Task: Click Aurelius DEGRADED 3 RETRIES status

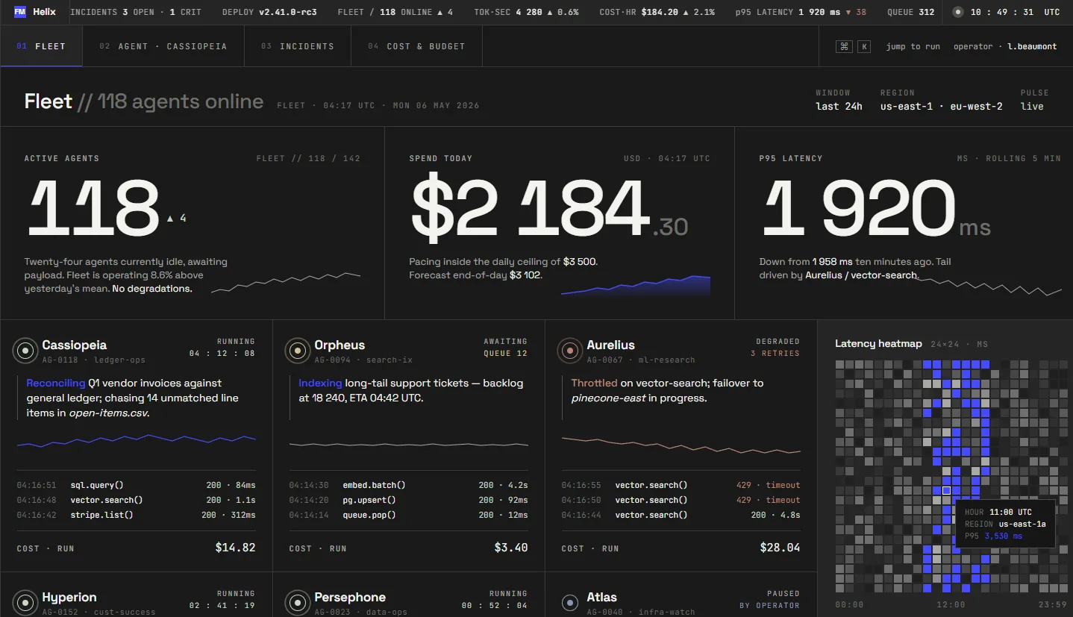Action: click(x=775, y=347)
